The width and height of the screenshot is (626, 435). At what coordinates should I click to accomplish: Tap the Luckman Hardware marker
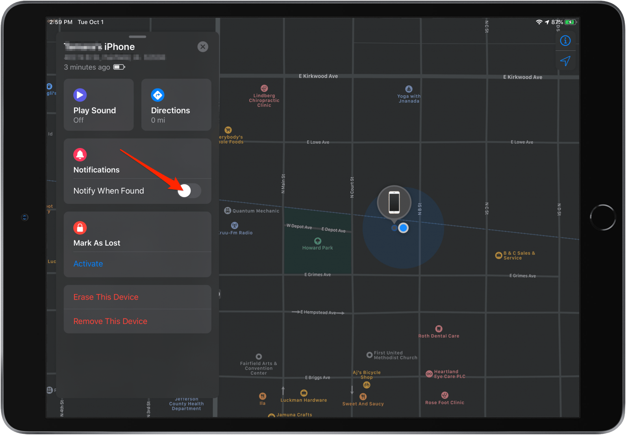[304, 393]
